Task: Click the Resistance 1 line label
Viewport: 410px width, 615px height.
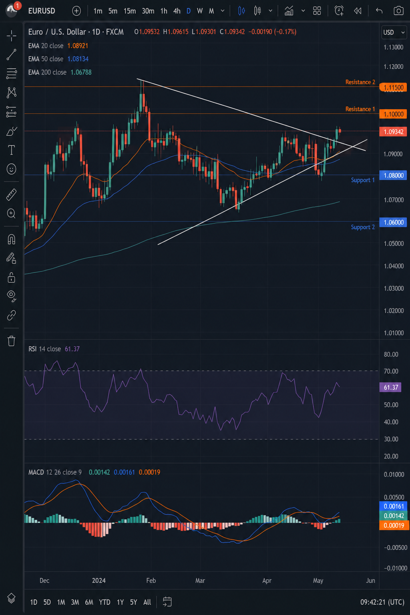Action: [360, 109]
